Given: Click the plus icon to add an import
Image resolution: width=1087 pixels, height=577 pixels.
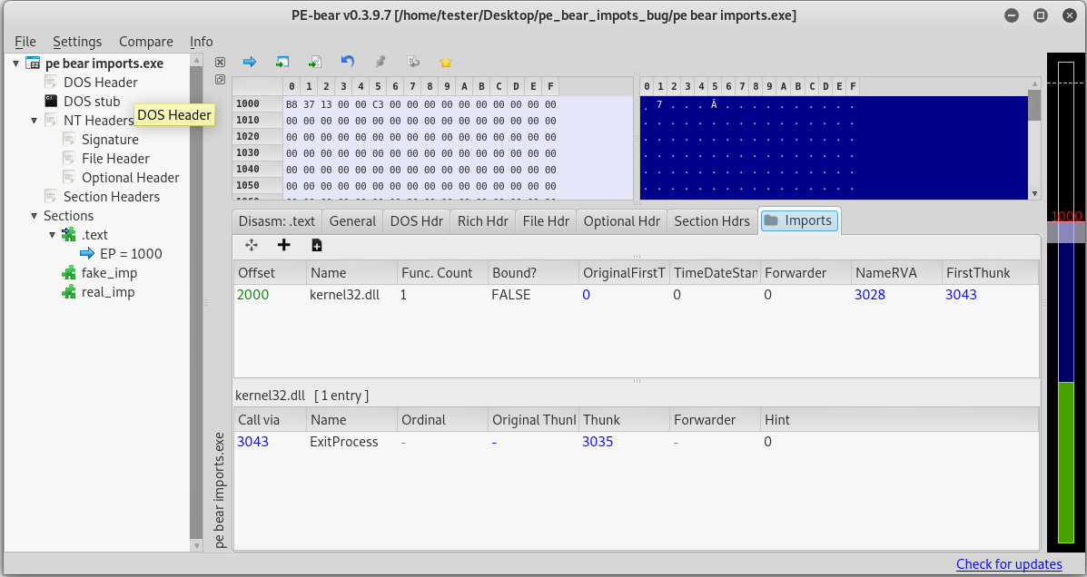Looking at the screenshot, I should [284, 245].
